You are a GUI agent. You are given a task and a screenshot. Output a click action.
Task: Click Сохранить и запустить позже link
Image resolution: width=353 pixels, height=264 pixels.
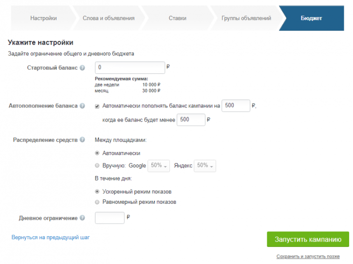pos(308,256)
